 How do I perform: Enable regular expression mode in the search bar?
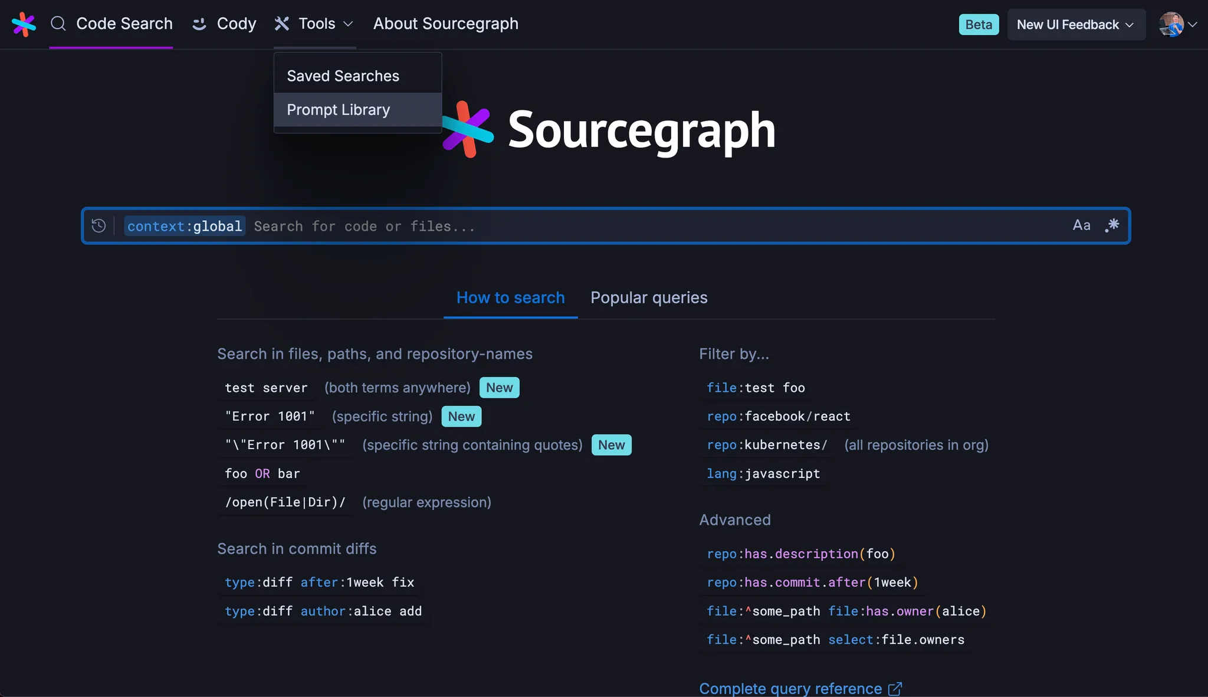[x=1112, y=225]
